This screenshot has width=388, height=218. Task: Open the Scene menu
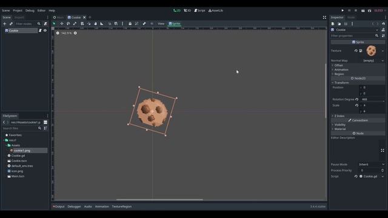5,10
